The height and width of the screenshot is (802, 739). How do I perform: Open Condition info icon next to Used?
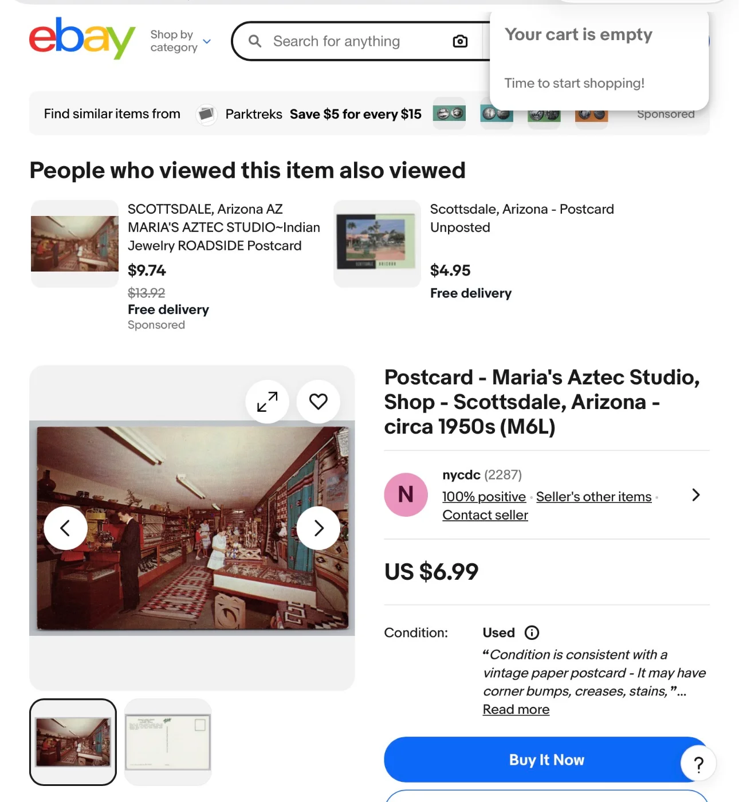(x=532, y=632)
